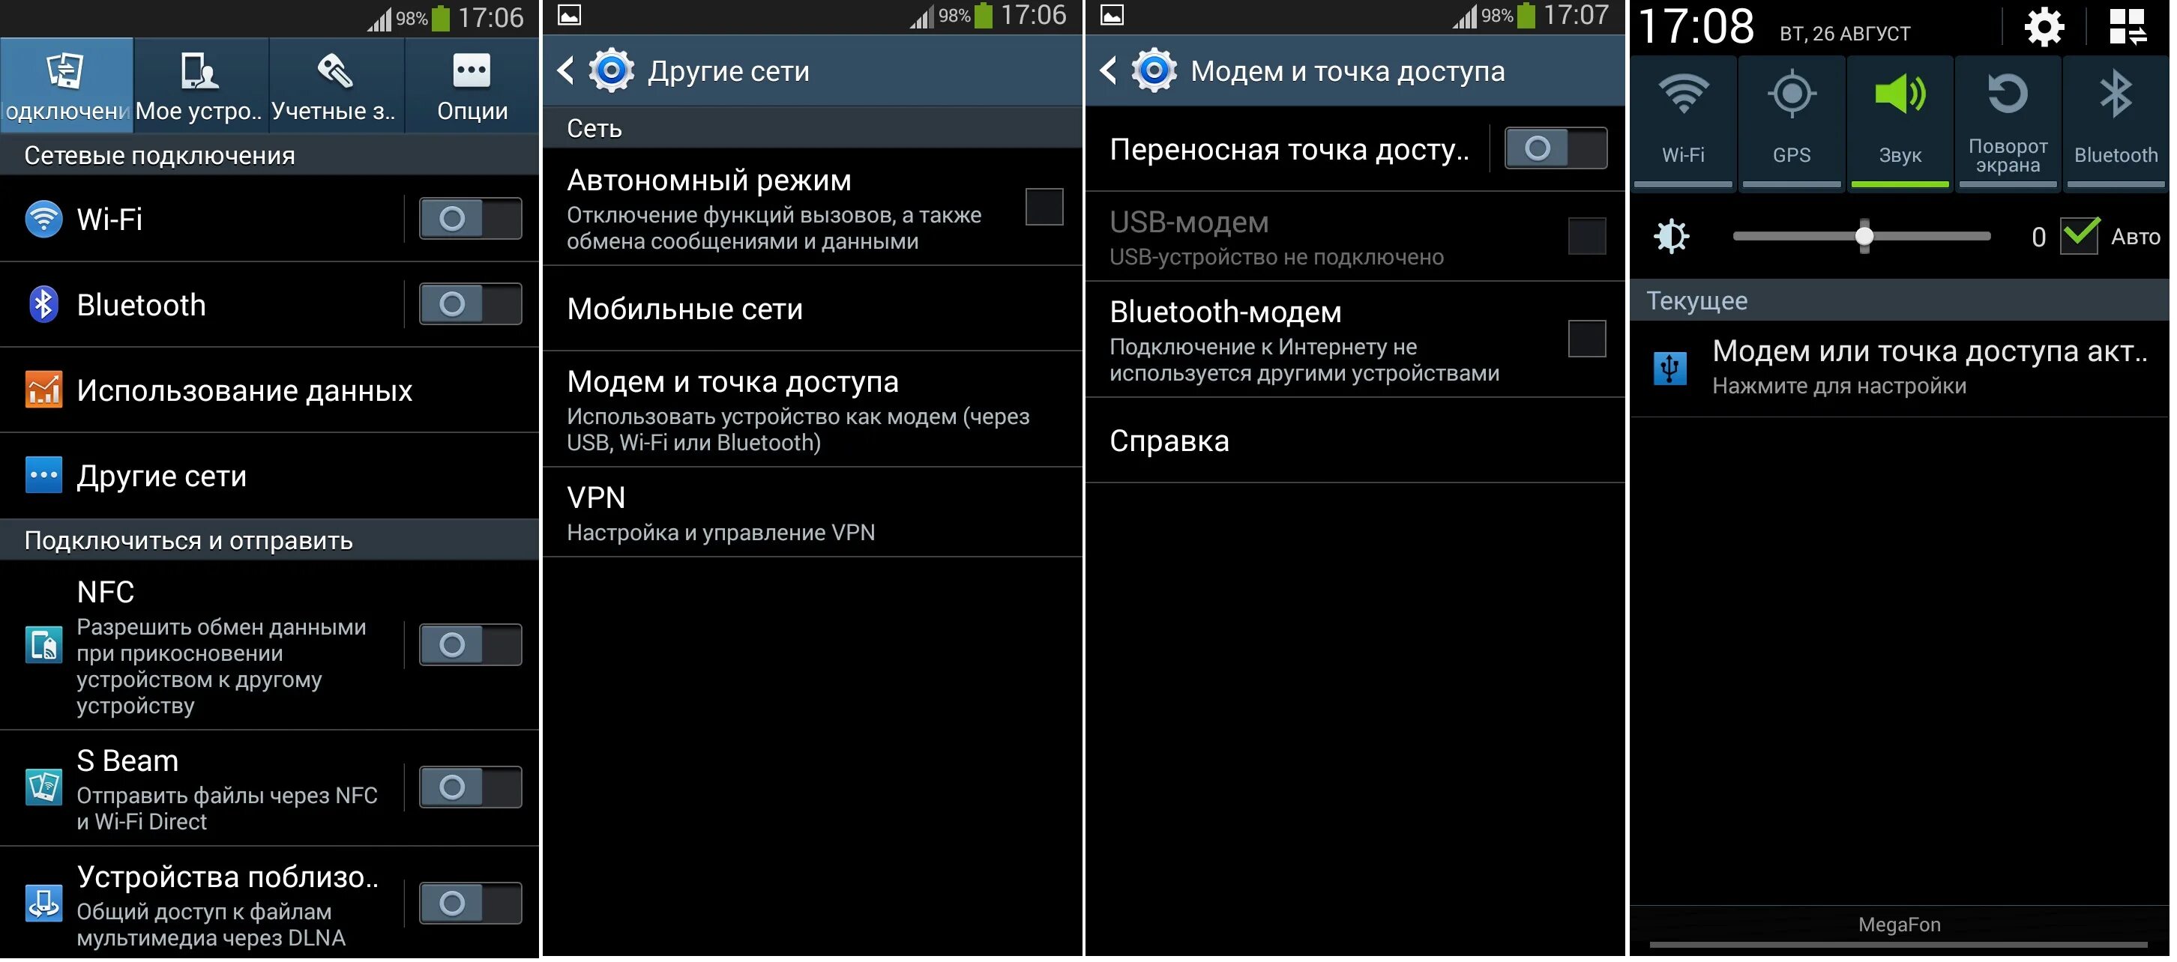2177x962 pixels.
Task: Tap Справка in hotspot settings
Action: (x=1359, y=438)
